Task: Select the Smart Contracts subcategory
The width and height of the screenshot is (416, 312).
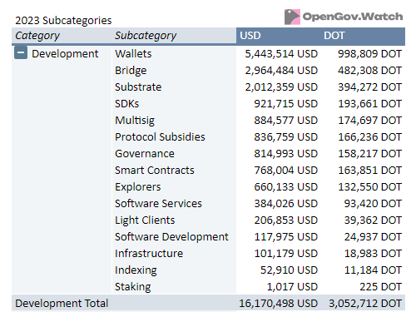Action: pos(155,171)
